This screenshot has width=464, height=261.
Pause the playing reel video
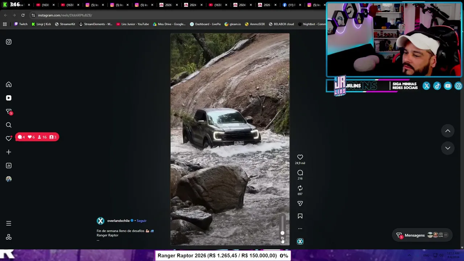[230, 139]
